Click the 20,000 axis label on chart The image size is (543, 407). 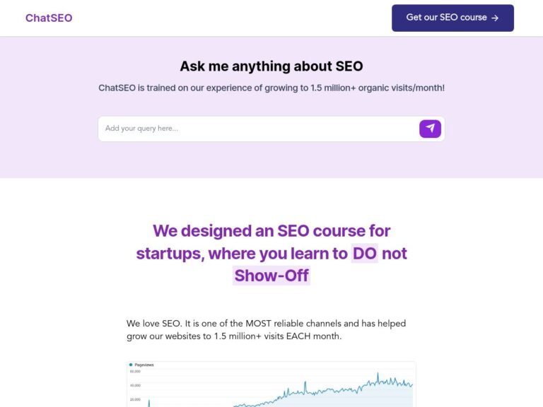(x=135, y=399)
